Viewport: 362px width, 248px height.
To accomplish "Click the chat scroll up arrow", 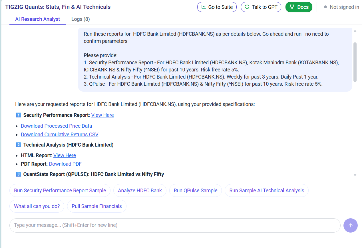I will pos(355,31).
